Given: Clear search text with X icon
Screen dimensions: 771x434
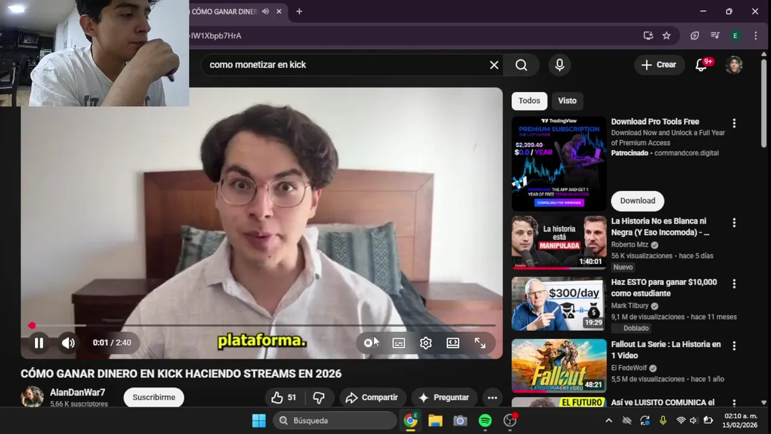Looking at the screenshot, I should (x=494, y=64).
